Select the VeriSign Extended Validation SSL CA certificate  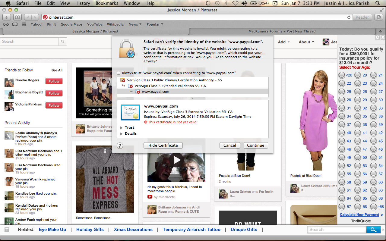coord(192,86)
